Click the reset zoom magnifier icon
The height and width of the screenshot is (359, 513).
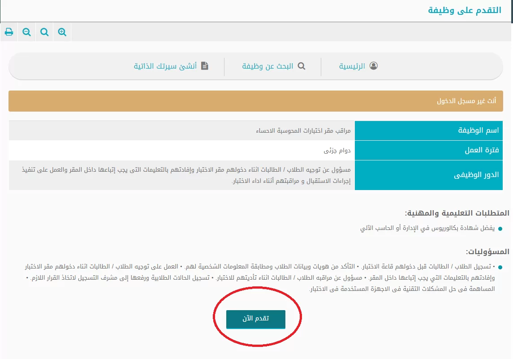click(44, 32)
